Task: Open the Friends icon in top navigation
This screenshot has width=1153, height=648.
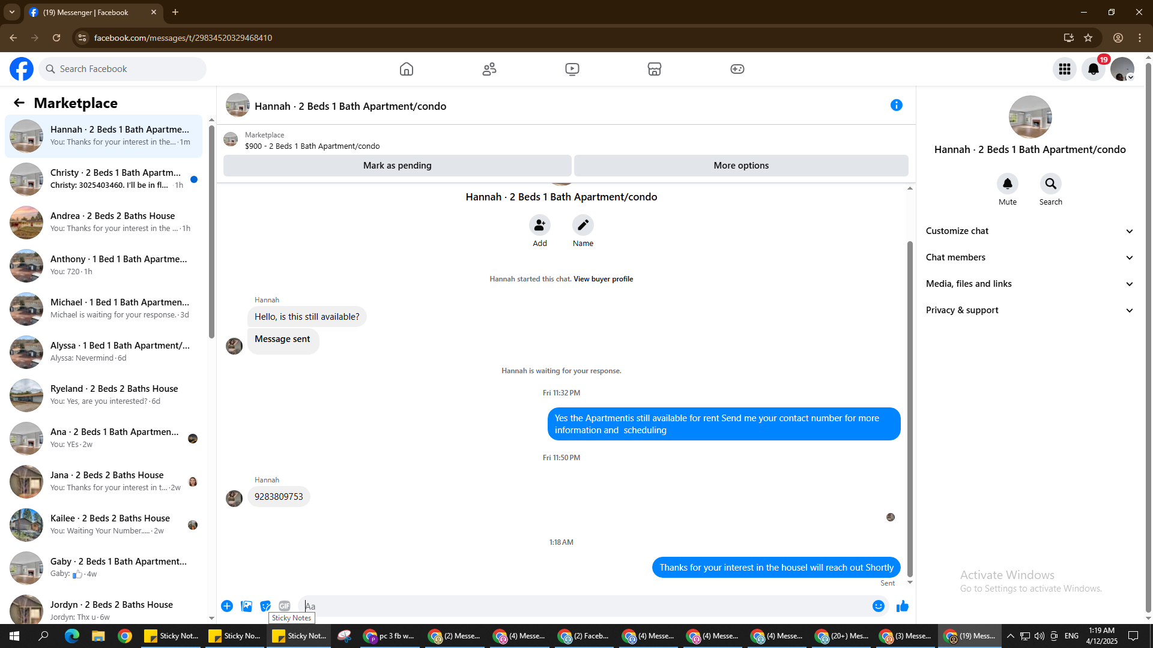Action: 489,69
